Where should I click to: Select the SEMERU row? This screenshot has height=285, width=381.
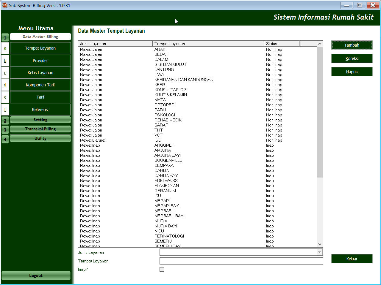coord(198,241)
